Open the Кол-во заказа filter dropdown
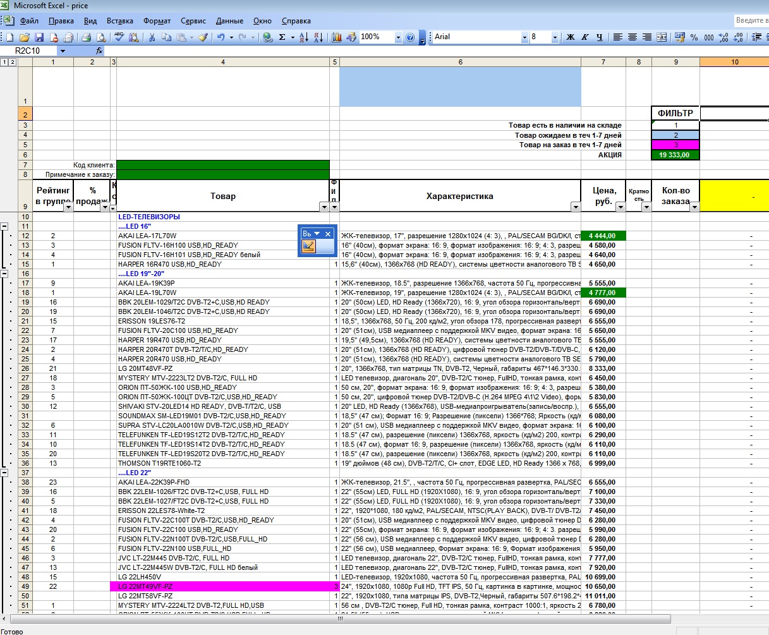The height and width of the screenshot is (635, 769). point(694,207)
